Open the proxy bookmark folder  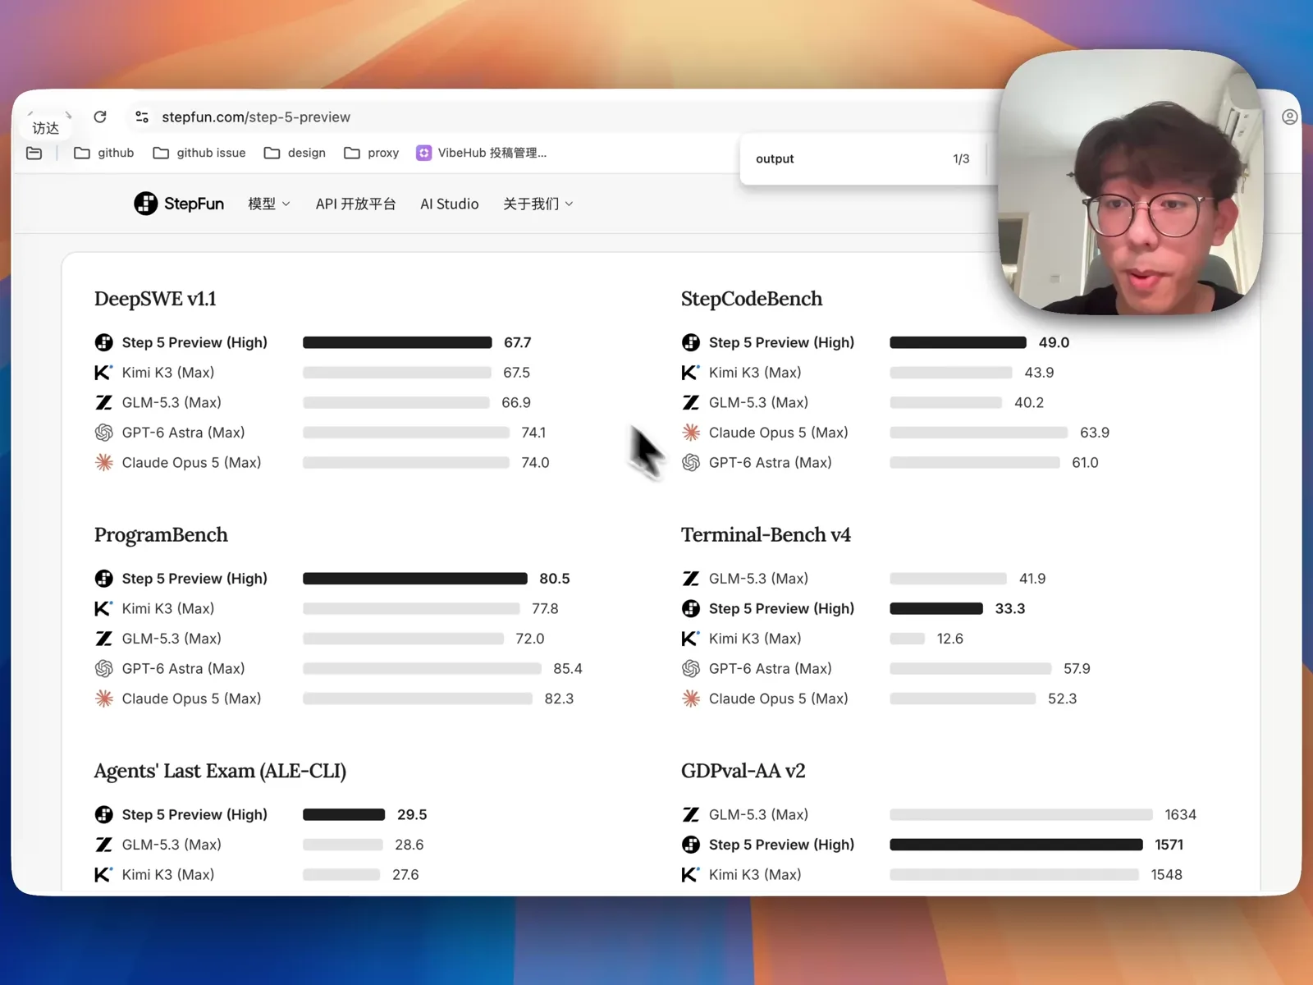pyautogui.click(x=372, y=153)
